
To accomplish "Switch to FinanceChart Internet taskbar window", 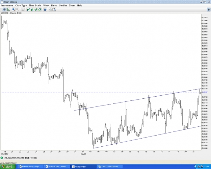I will coord(57,167).
